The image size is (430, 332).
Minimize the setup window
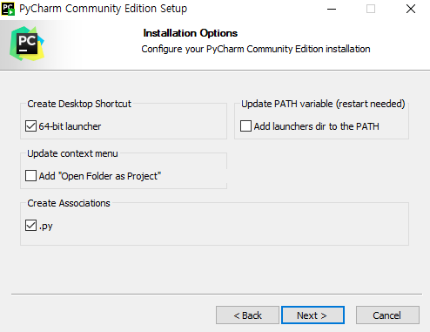(x=332, y=9)
